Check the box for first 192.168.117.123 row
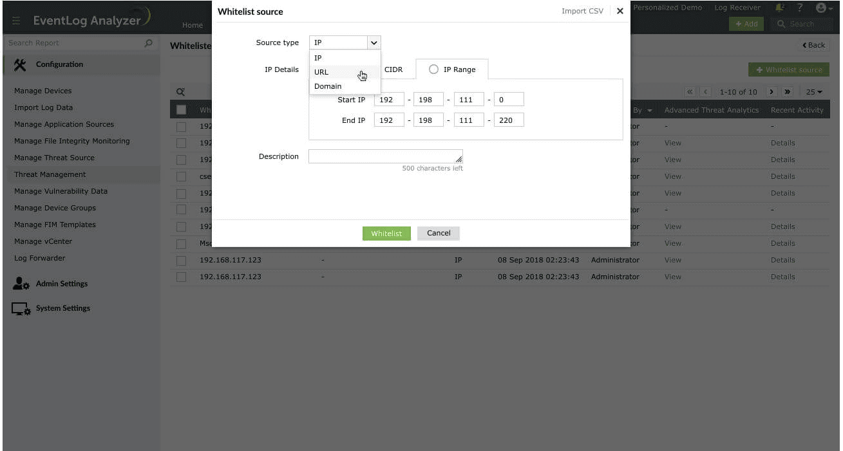 [x=182, y=261]
